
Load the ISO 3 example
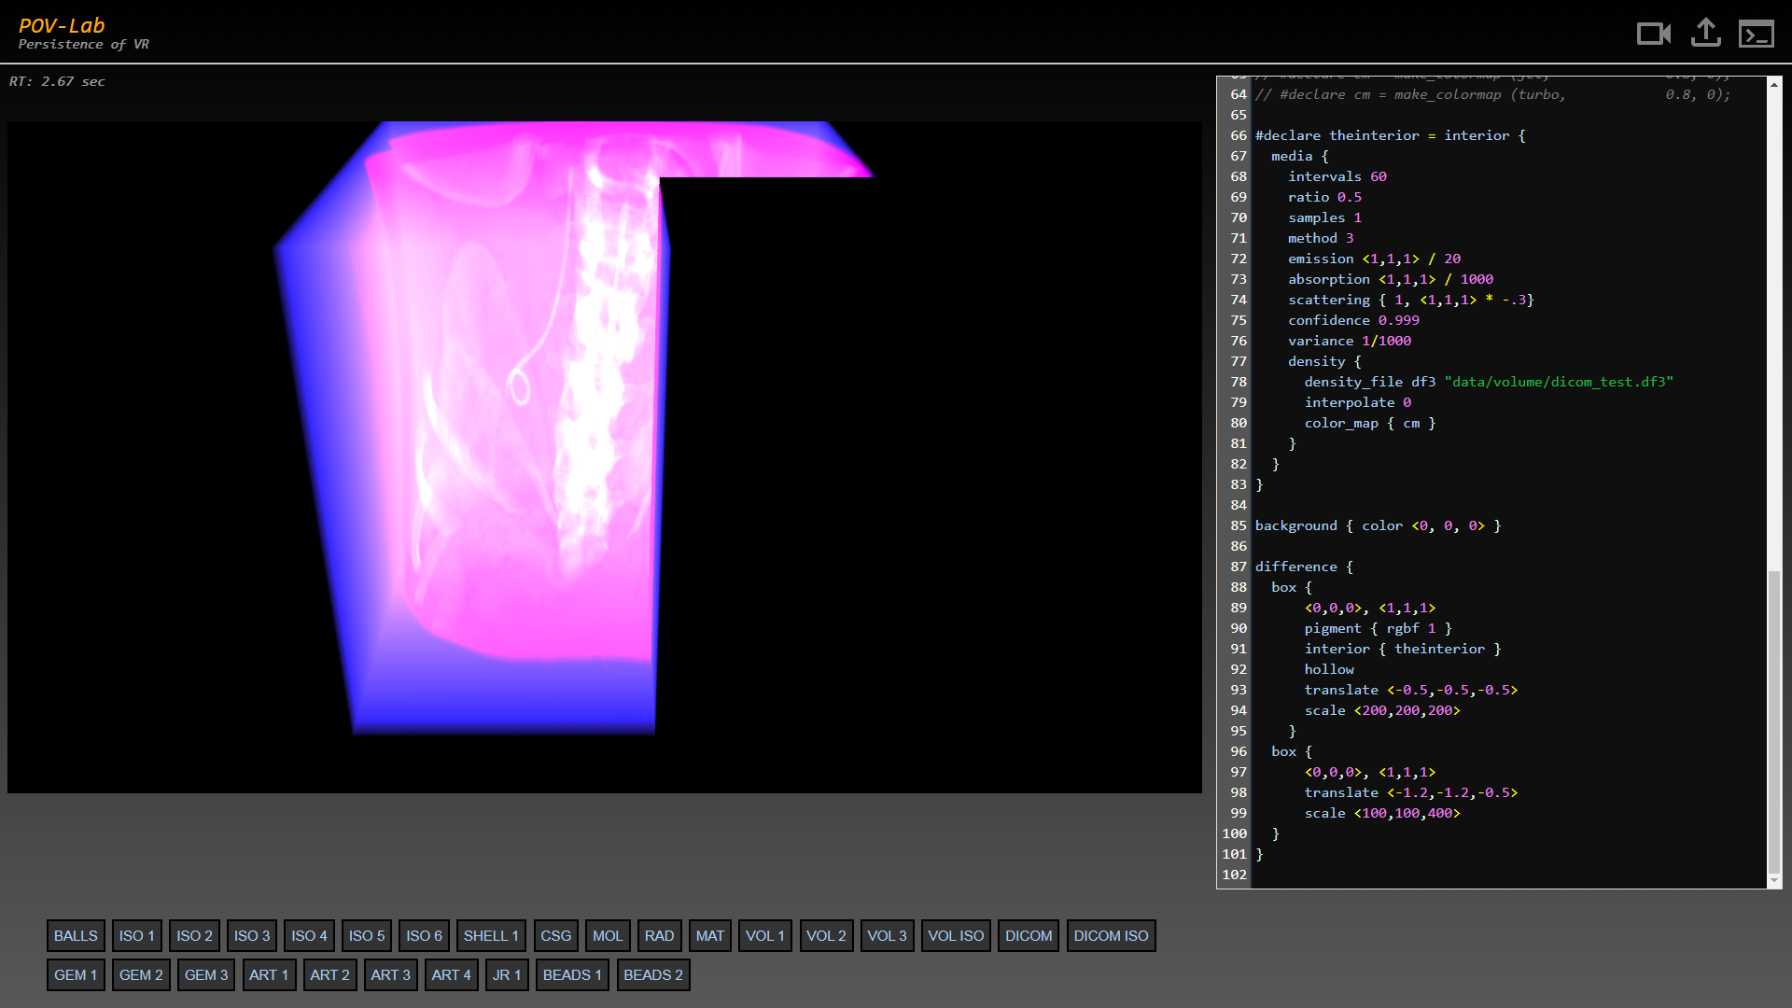coord(252,935)
